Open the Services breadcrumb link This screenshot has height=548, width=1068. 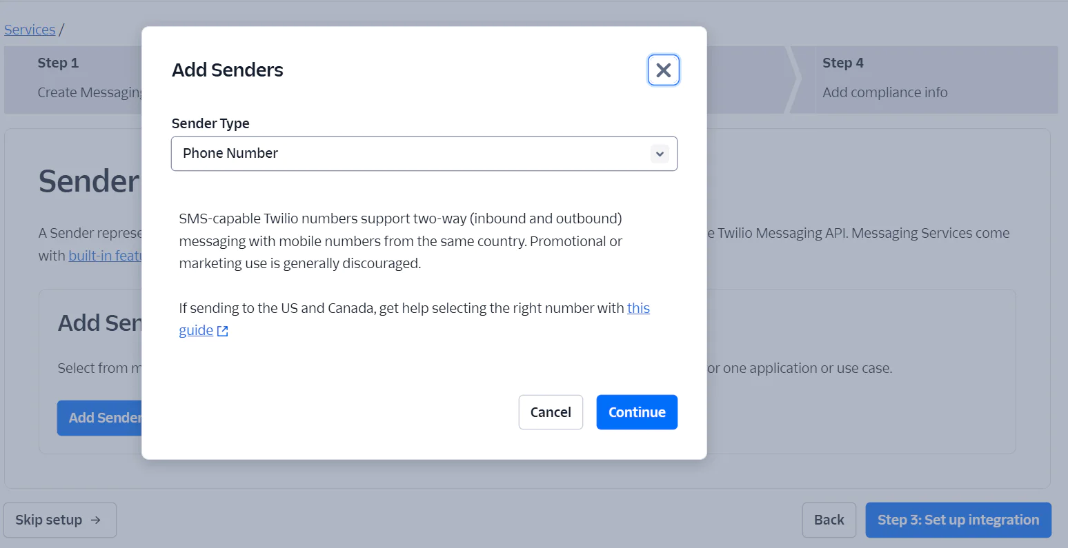pyautogui.click(x=30, y=30)
